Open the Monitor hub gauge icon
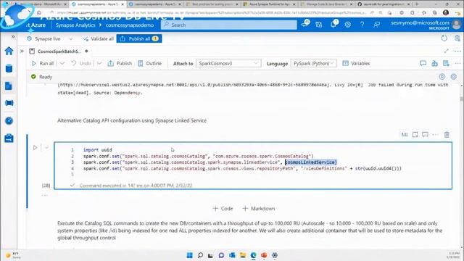 9,121
